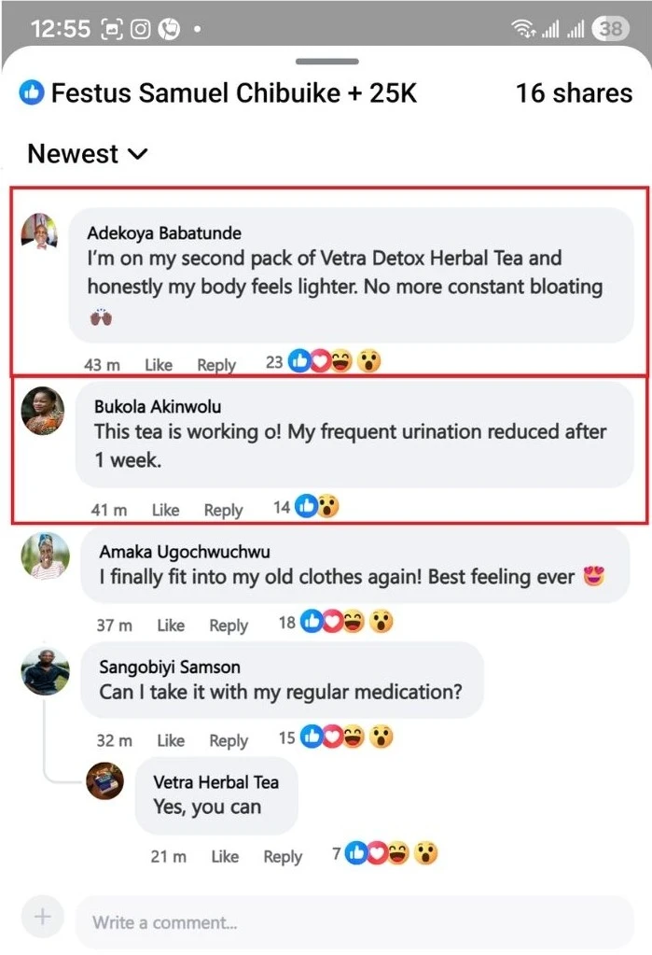The width and height of the screenshot is (652, 955).
Task: Open Sangobiyi Samson's profile picture
Action: [45, 671]
